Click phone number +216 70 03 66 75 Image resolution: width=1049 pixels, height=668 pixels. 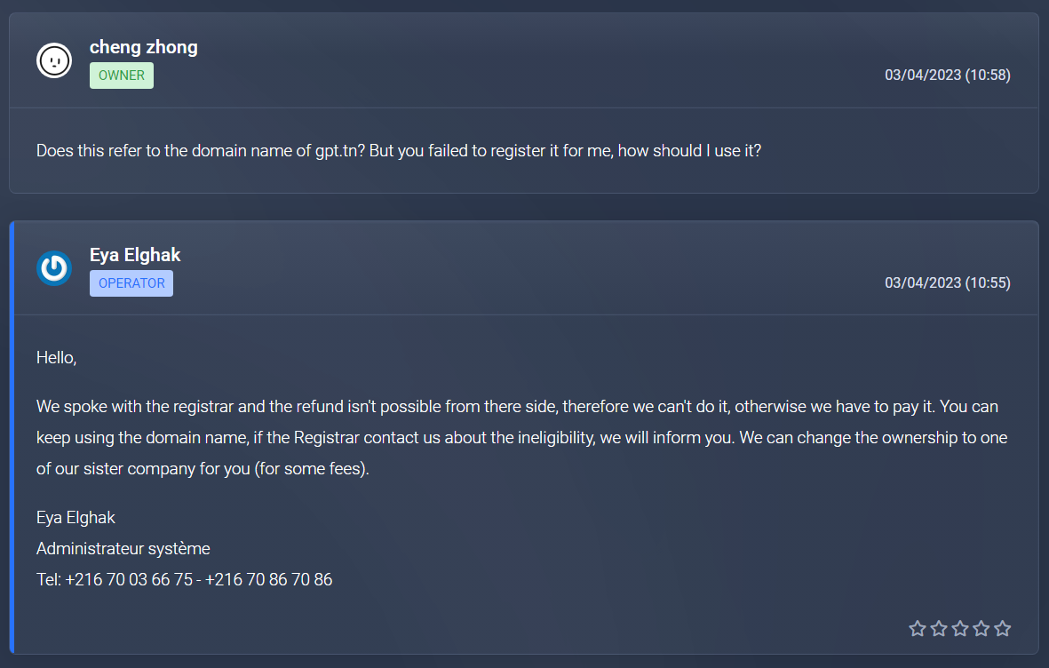[129, 580]
